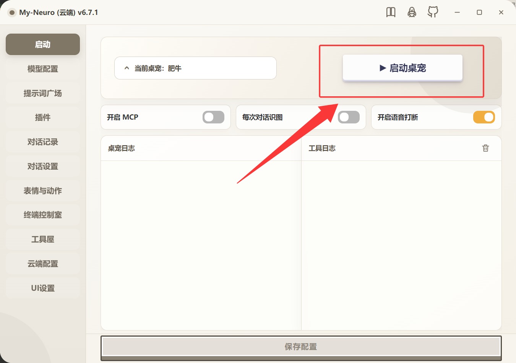Open the GitHub cat icon
Viewport: 516px width, 363px height.
(x=433, y=12)
